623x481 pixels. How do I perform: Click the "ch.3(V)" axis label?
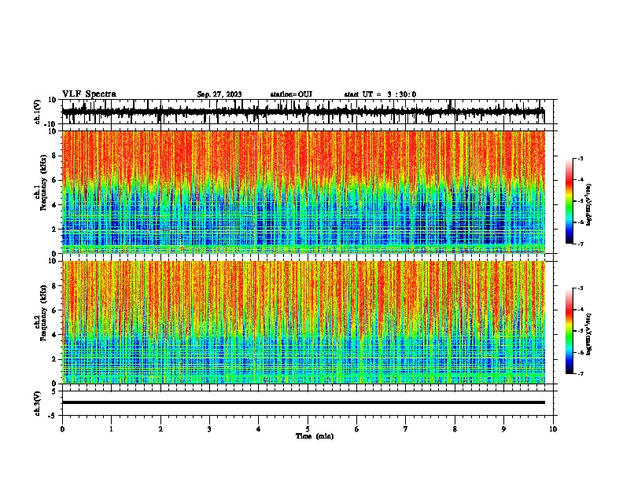[x=37, y=403]
